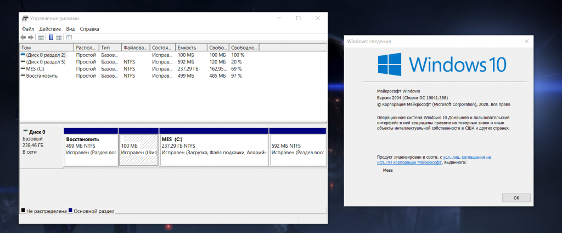Click the Back arrow in toolbar
Viewport: 562px width, 233px height.
pos(23,37)
